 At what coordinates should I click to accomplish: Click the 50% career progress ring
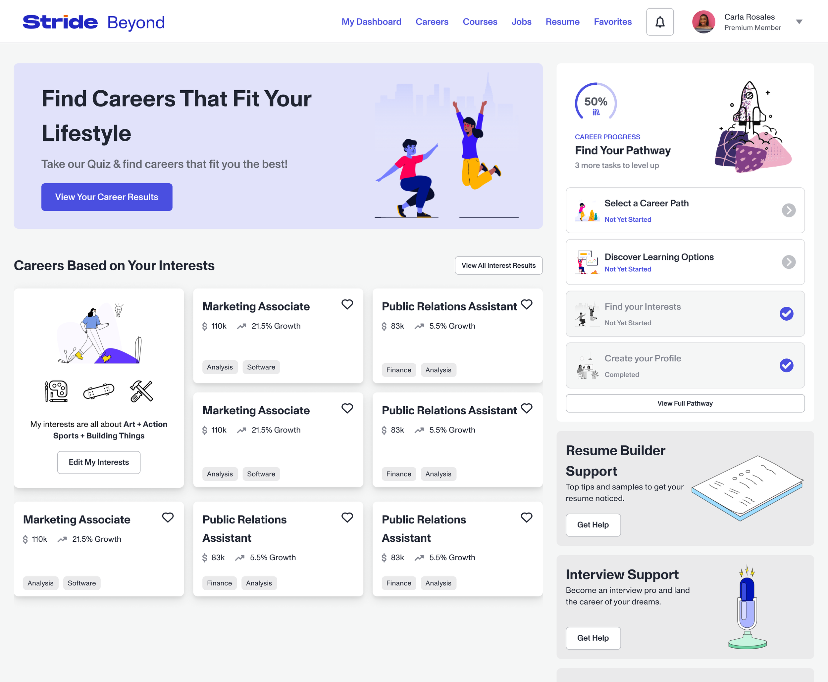[x=595, y=103]
